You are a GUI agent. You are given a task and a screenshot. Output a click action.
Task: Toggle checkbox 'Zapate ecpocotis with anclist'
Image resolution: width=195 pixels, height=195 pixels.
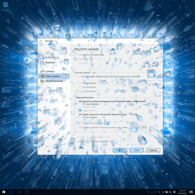[80, 115]
